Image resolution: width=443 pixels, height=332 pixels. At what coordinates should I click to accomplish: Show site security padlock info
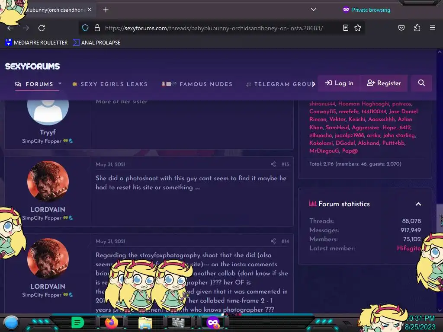(97, 28)
